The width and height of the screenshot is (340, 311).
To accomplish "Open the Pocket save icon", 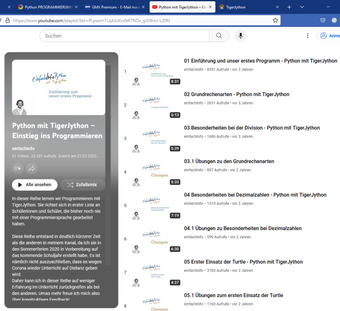I will [323, 20].
